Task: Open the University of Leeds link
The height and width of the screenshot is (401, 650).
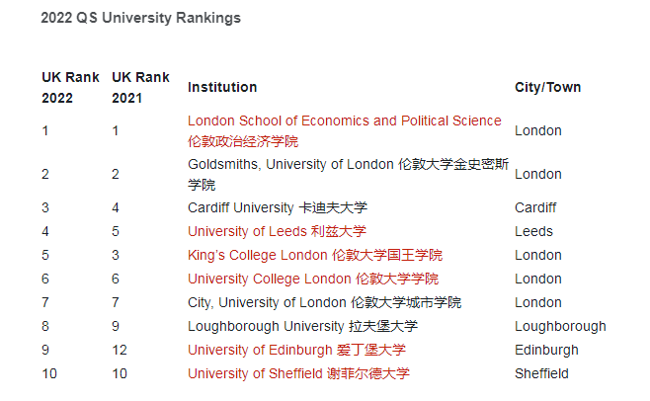Action: (x=276, y=232)
